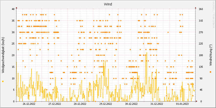
Task: Click the Windrichtung (°) axis label
Action: pos(211,55)
